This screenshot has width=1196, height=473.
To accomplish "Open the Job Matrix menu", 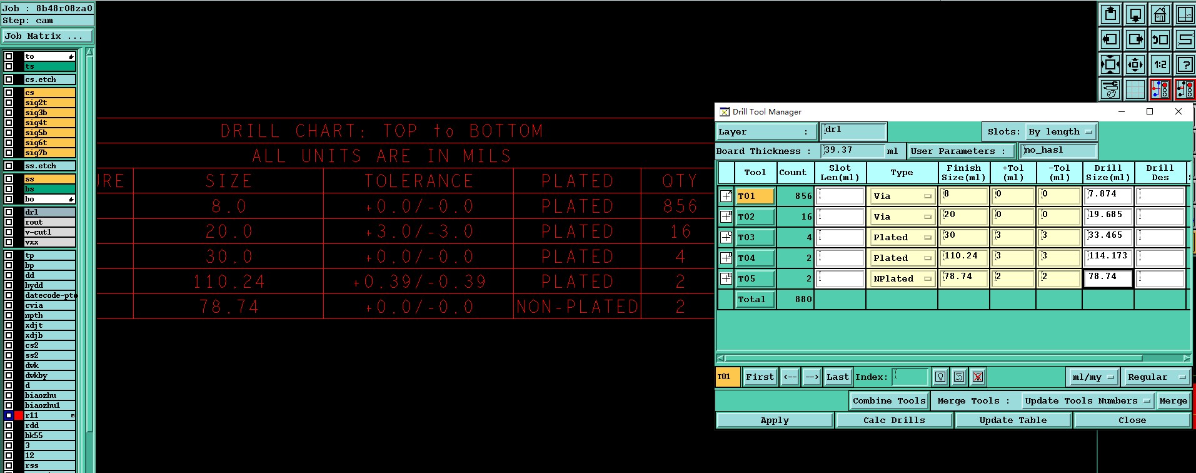I will pos(47,36).
